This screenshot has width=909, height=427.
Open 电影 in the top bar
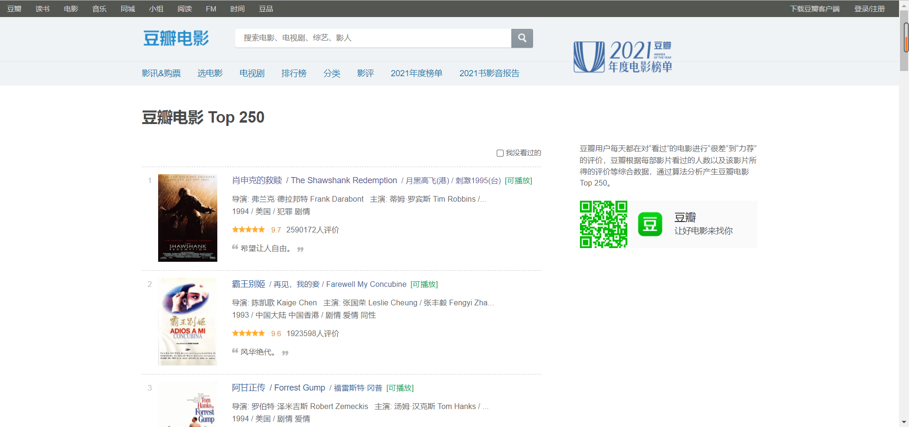(71, 9)
